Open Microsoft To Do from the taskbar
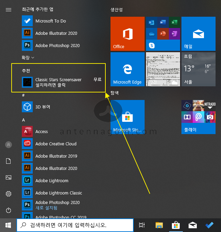Screen dimensions: 221x232 (x=209, y=225)
